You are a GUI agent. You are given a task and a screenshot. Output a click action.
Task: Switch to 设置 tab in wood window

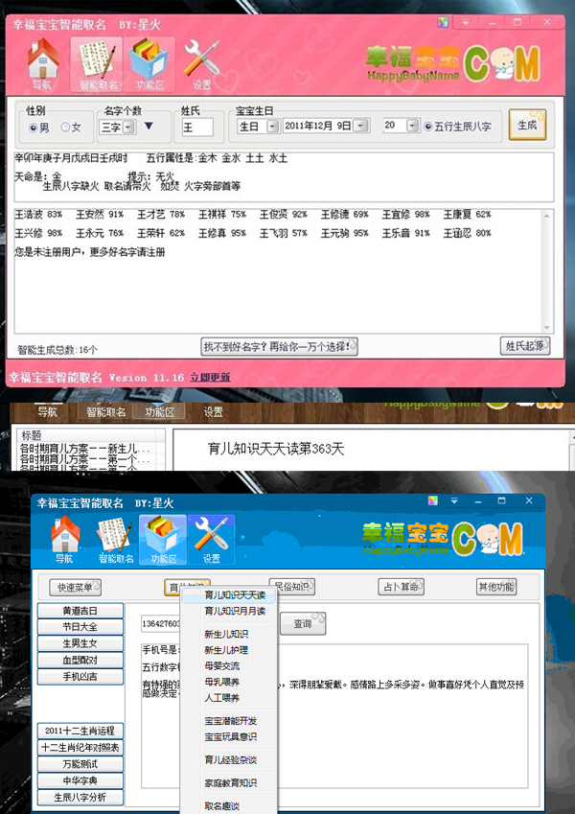pyautogui.click(x=213, y=412)
